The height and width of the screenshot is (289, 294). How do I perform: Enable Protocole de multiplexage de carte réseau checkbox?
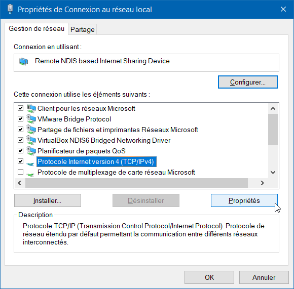click(x=20, y=172)
